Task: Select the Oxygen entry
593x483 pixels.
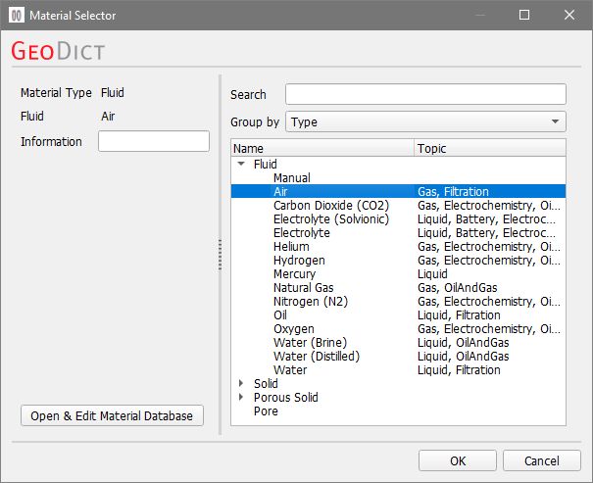Action: coord(294,329)
